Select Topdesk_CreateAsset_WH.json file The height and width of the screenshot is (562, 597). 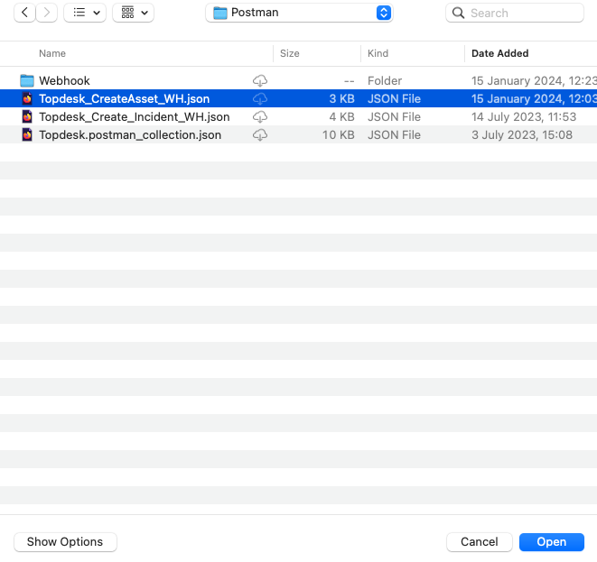click(298, 98)
